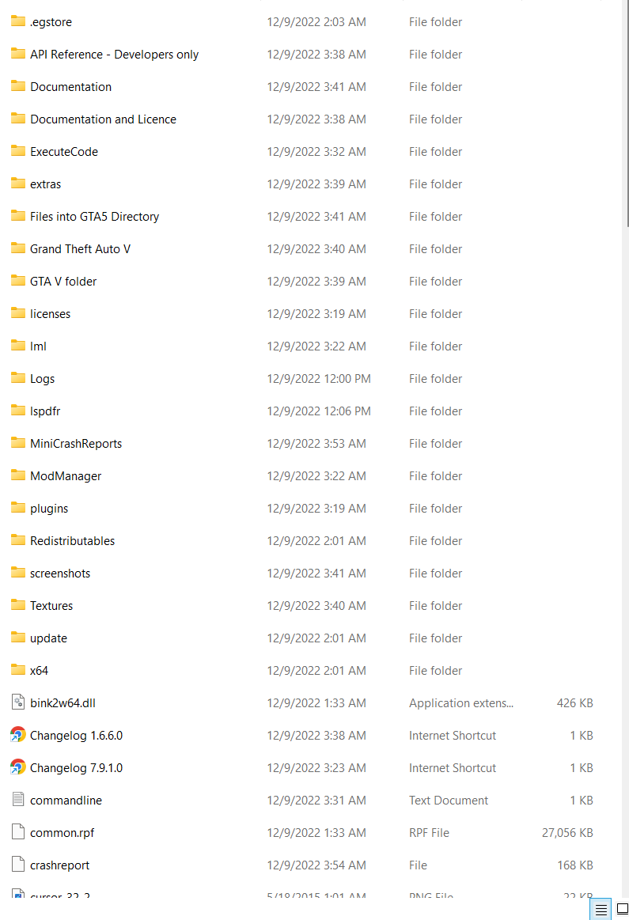
Task: Click the Changelog 1.6.6.0 Chrome shortcut icon
Action: click(18, 735)
